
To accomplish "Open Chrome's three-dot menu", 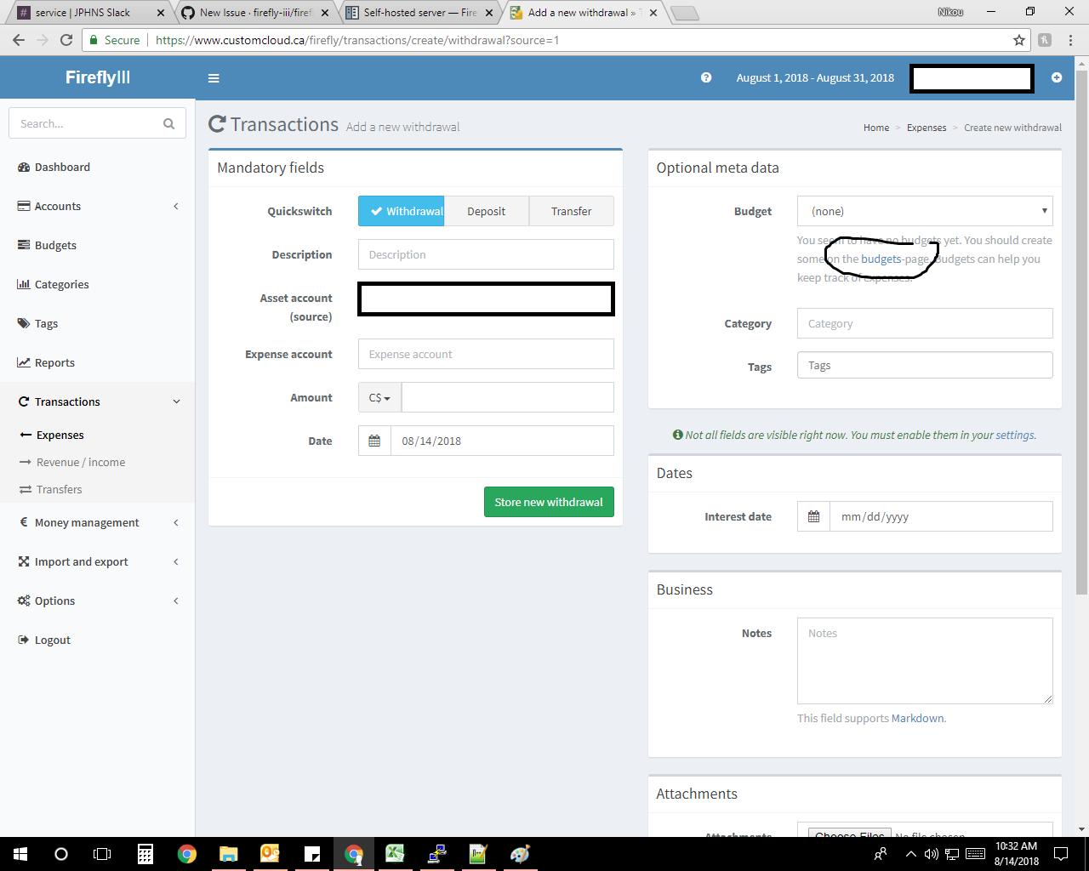I will click(x=1071, y=40).
